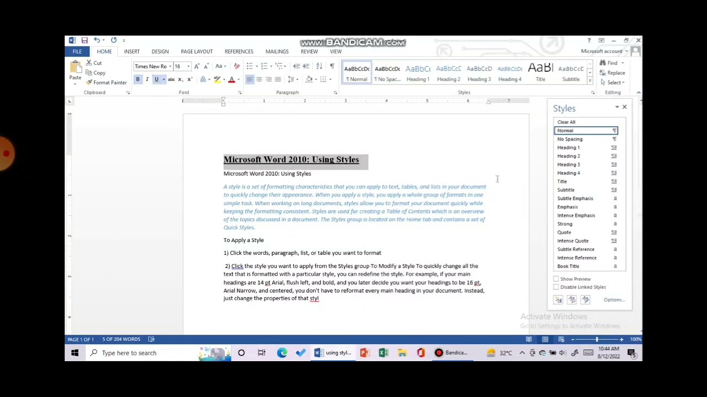Increase the paragraph indent
This screenshot has width=707, height=397.
coord(306,66)
